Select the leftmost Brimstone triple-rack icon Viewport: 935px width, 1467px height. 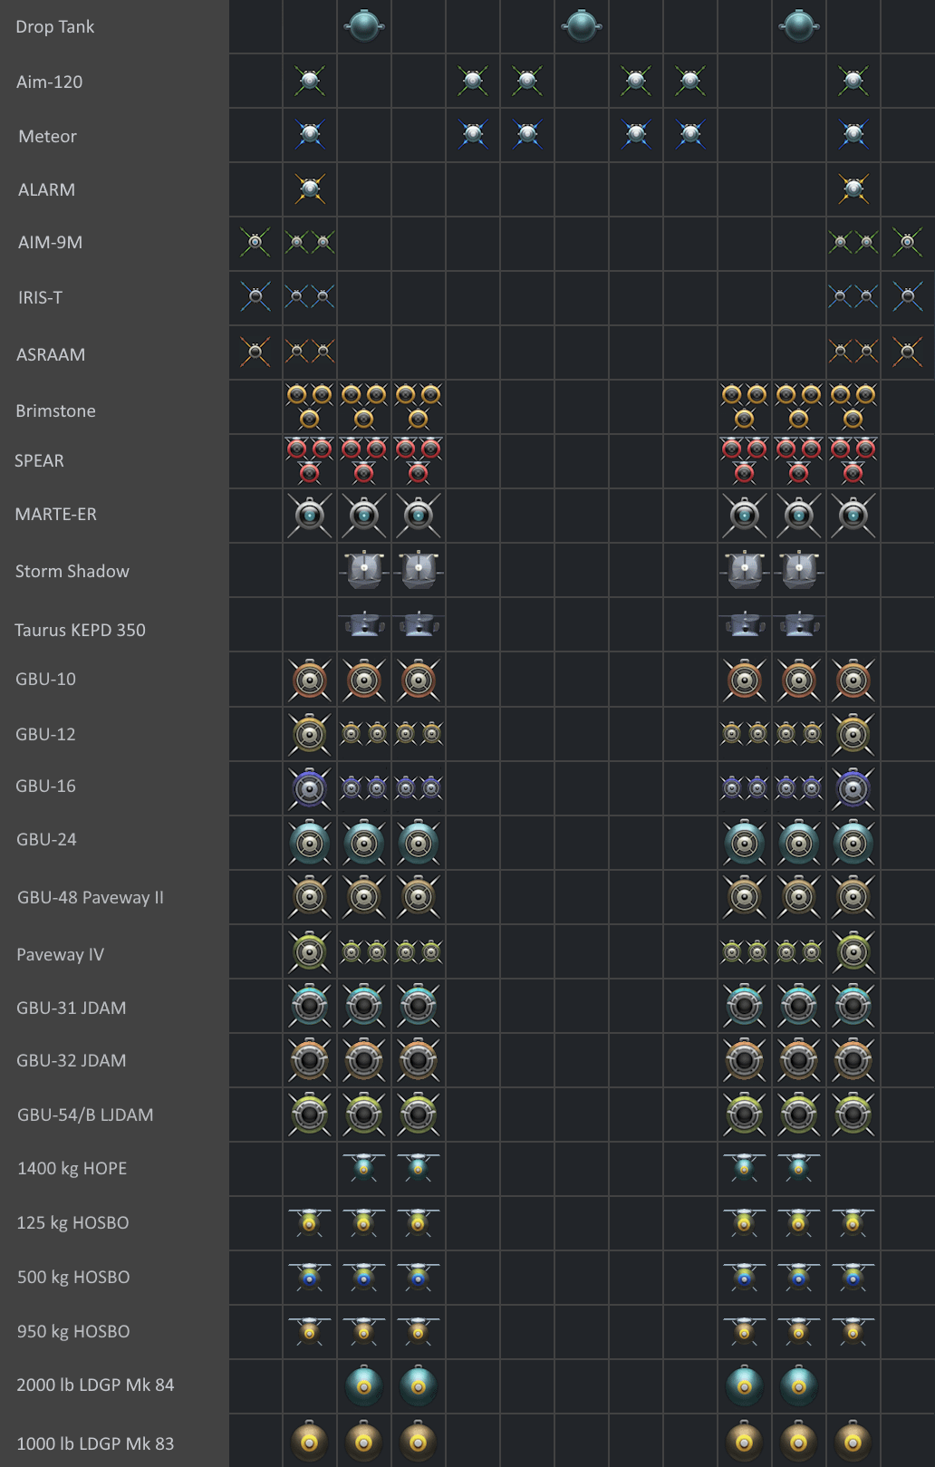point(310,406)
